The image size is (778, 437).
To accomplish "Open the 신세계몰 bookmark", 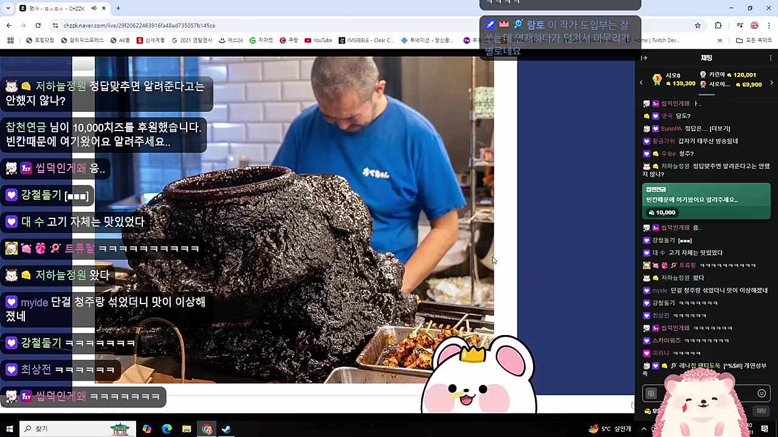I will pos(150,41).
